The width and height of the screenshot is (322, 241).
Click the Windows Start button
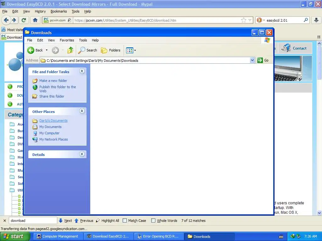coord(15,236)
